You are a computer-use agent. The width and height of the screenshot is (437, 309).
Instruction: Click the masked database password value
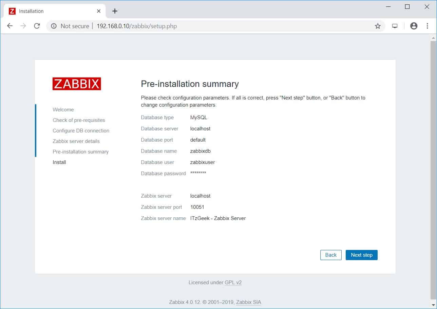(198, 173)
